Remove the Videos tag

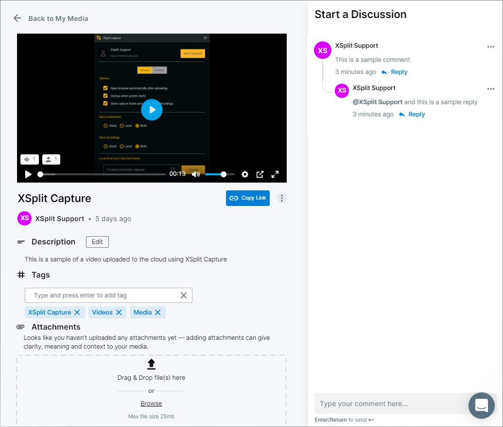point(119,312)
